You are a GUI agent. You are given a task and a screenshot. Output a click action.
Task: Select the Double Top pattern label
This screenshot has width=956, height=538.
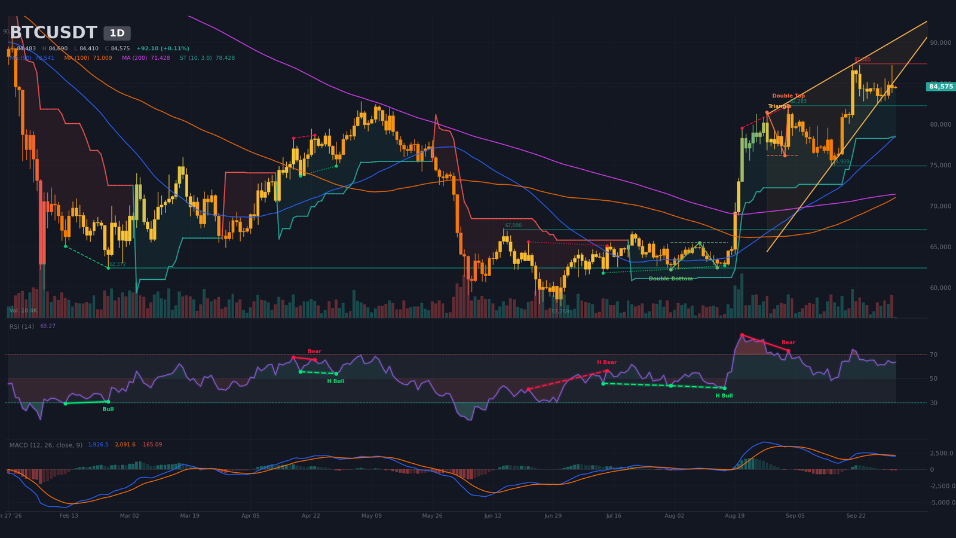click(788, 96)
